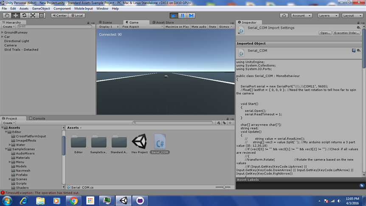The width and height of the screenshot is (366, 206).
Task: Click Search by Type icon
Action: [x=219, y=123]
